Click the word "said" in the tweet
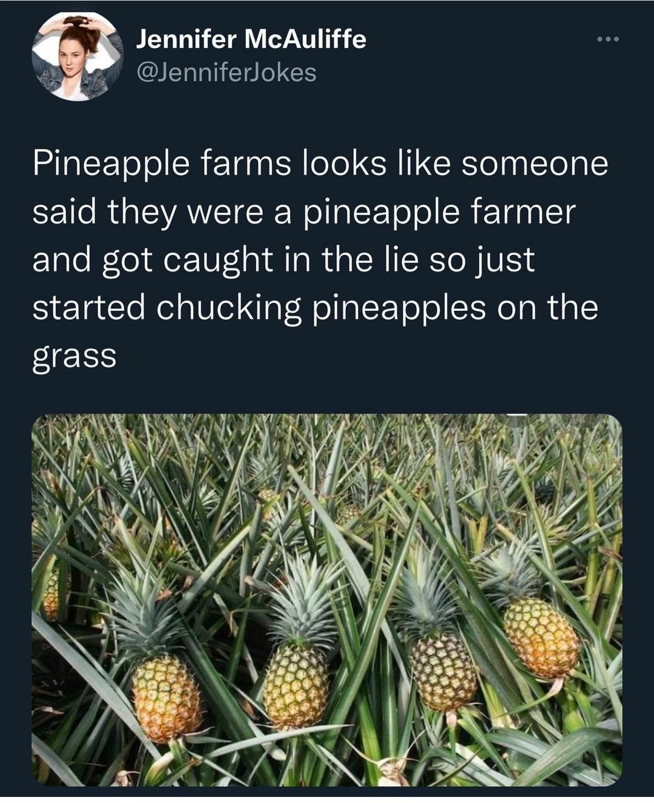The height and width of the screenshot is (803, 654). tap(65, 212)
